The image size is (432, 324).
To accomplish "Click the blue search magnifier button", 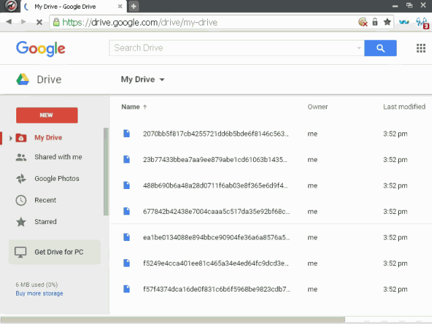I will 380,48.
